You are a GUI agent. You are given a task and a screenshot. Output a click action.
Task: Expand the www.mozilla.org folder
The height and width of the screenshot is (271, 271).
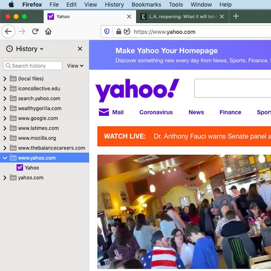click(x=5, y=138)
